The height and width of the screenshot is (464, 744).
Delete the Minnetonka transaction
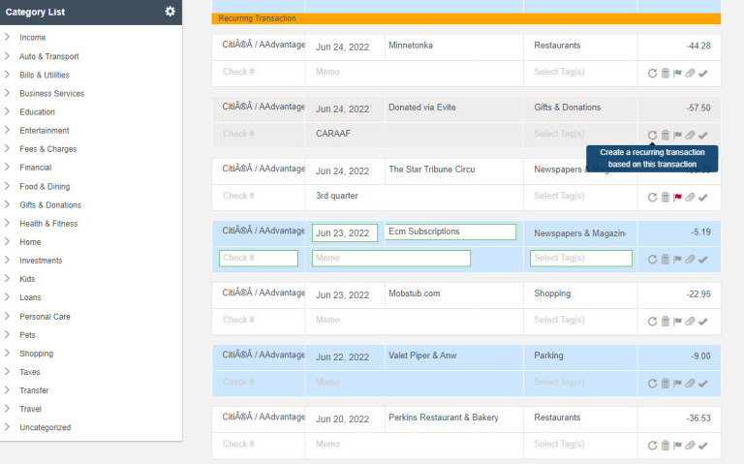(x=666, y=73)
